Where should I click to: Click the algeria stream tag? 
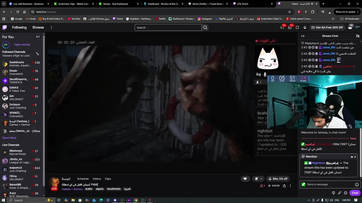coord(100,189)
